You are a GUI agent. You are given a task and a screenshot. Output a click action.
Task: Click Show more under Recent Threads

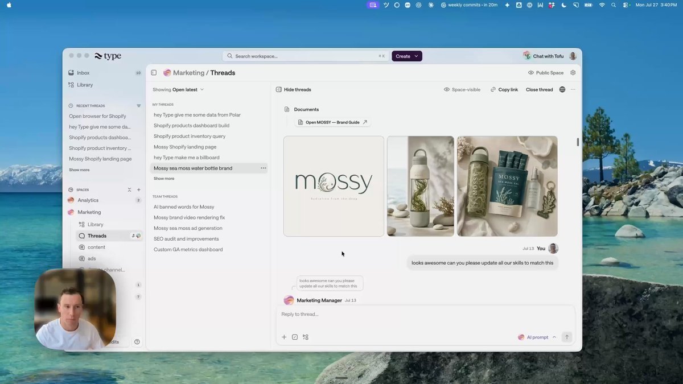click(x=79, y=170)
